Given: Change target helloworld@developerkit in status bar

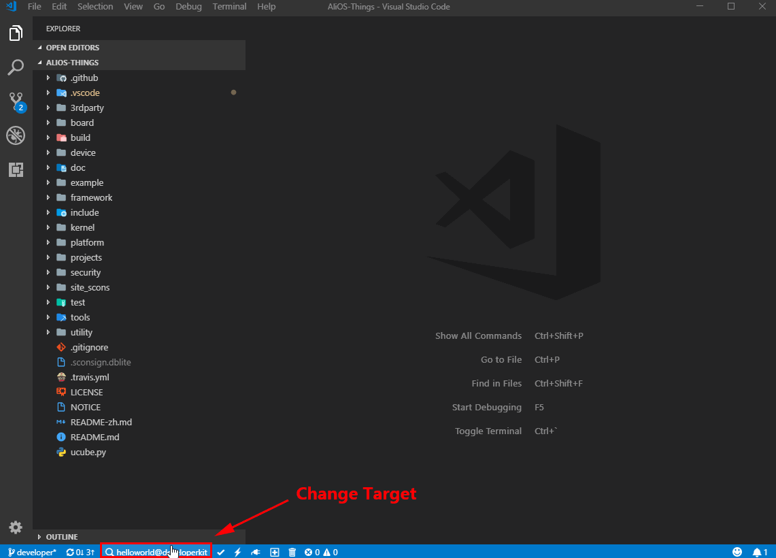Looking at the screenshot, I should [156, 552].
